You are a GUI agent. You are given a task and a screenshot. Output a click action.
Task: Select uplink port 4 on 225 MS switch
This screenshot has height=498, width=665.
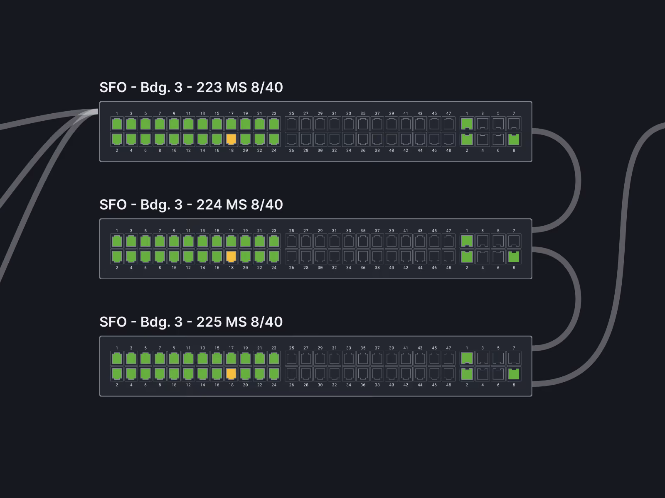[x=483, y=374]
